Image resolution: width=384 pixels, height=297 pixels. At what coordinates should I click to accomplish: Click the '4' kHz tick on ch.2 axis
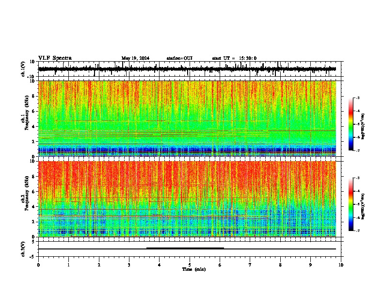point(33,207)
